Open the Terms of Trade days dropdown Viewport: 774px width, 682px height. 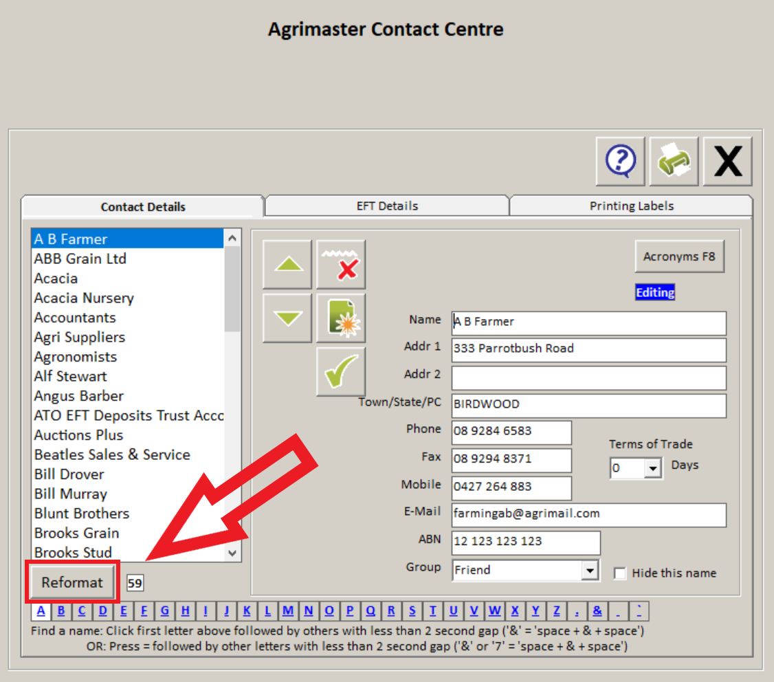[x=653, y=467]
